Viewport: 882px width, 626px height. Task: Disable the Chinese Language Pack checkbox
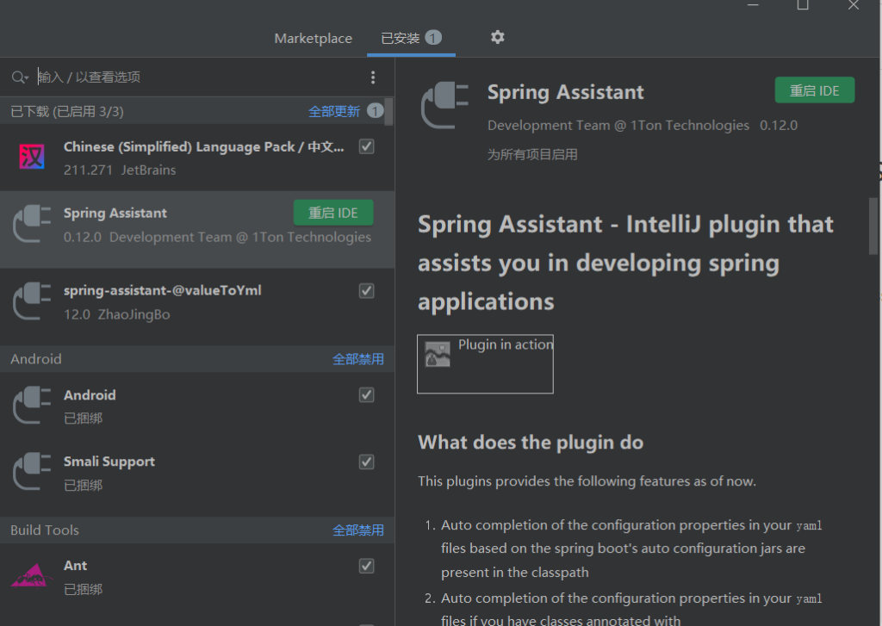click(x=367, y=146)
